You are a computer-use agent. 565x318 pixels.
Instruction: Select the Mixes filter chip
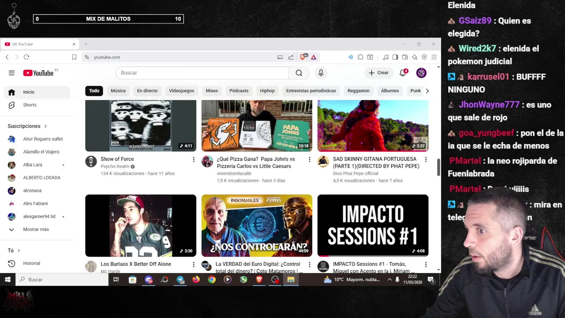pyautogui.click(x=212, y=91)
